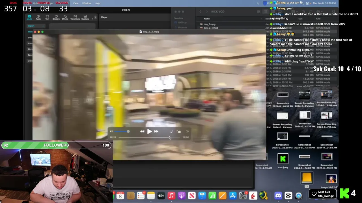Open the share and speed chevron menu

click(187, 131)
